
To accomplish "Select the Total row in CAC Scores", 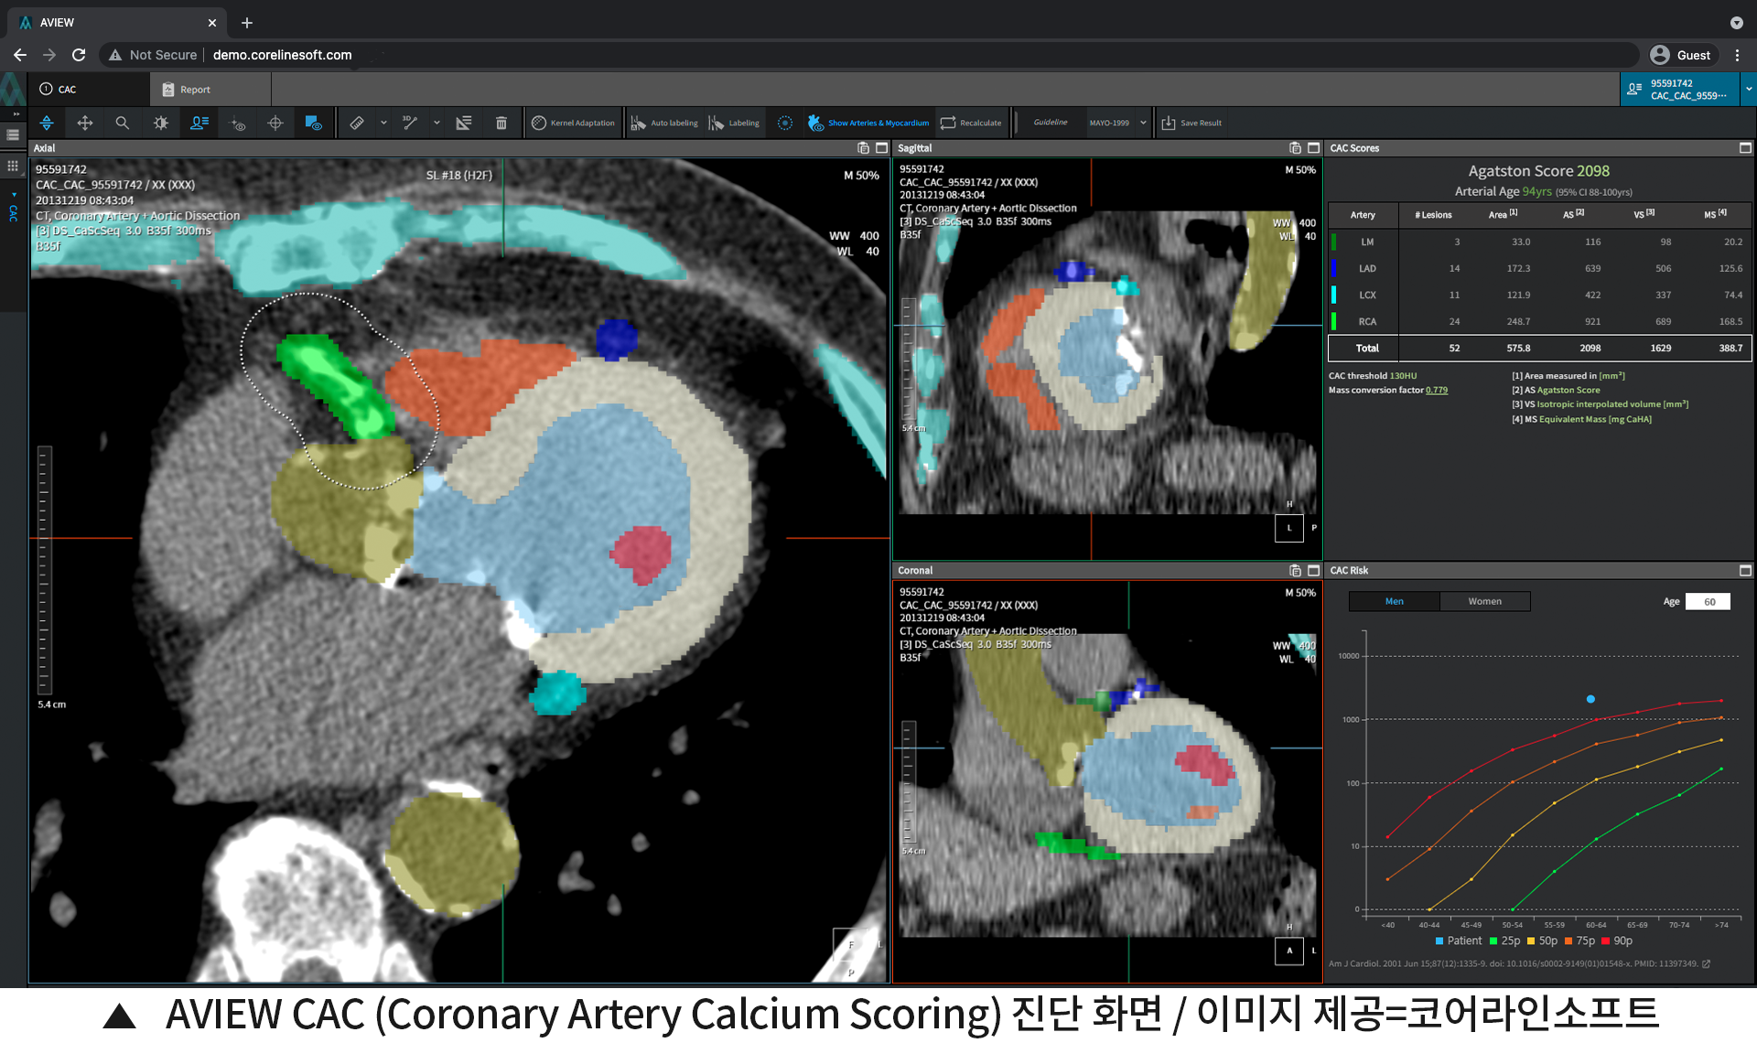I will (1540, 349).
